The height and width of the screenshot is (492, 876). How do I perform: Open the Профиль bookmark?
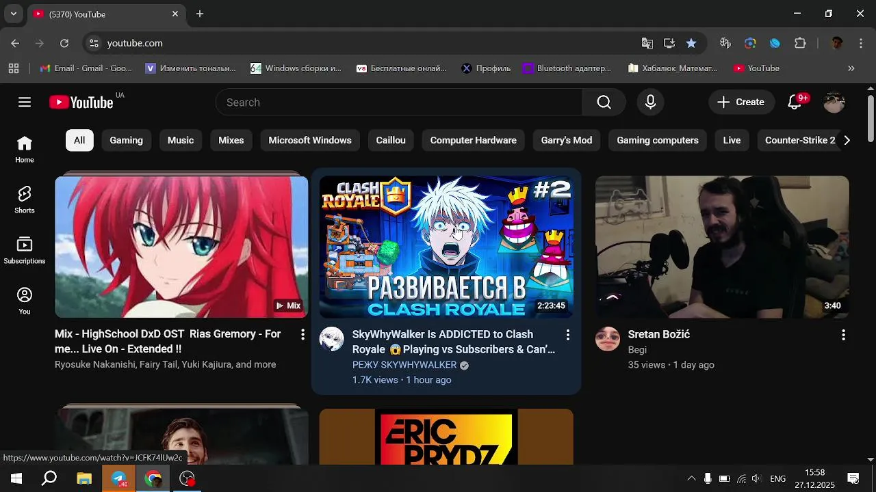pyautogui.click(x=486, y=68)
